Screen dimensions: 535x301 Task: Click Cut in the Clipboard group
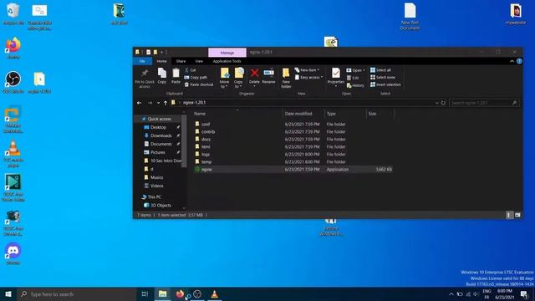[190, 70]
